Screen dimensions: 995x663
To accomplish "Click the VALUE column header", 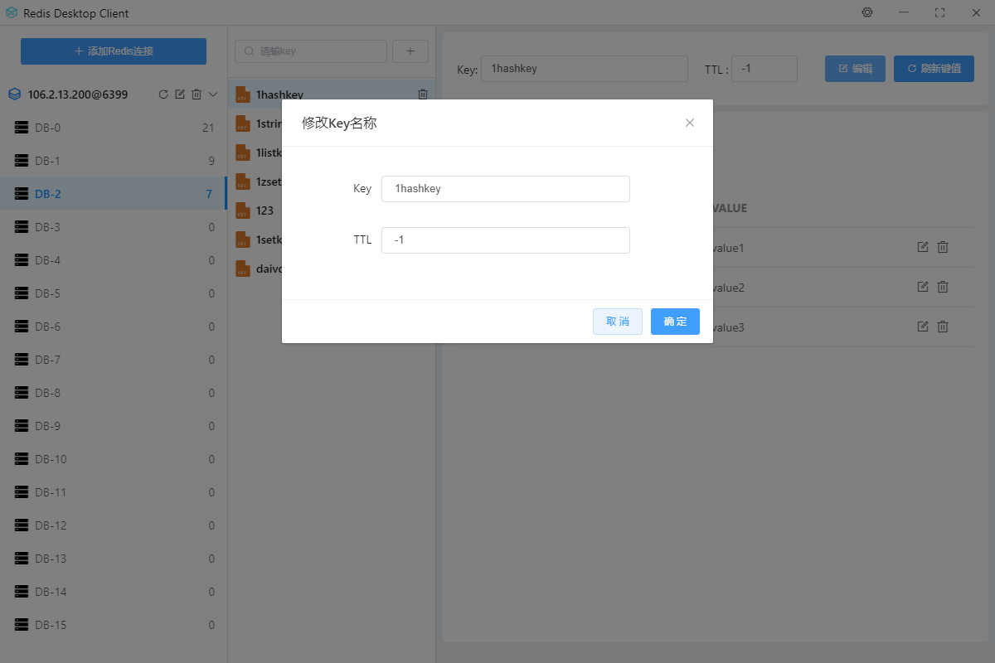I will pyautogui.click(x=730, y=208).
